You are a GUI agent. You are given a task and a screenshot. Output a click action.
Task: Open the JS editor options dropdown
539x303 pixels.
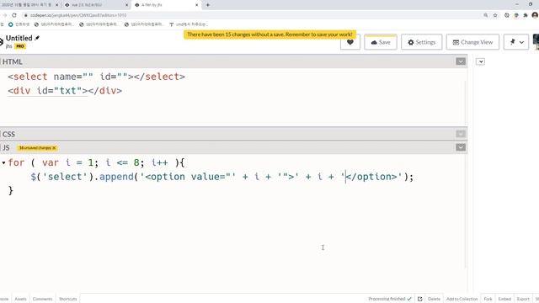click(x=461, y=147)
